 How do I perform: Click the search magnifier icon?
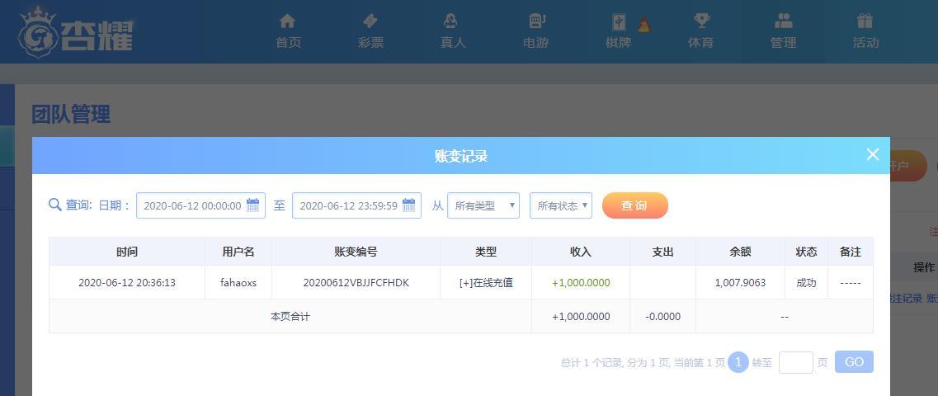tap(55, 205)
